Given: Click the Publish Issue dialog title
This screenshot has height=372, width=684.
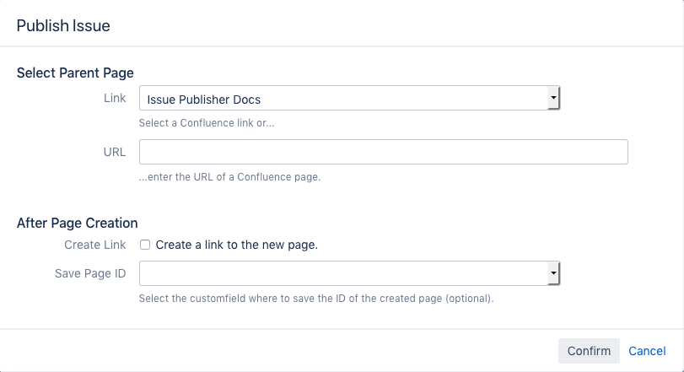Looking at the screenshot, I should pos(63,26).
